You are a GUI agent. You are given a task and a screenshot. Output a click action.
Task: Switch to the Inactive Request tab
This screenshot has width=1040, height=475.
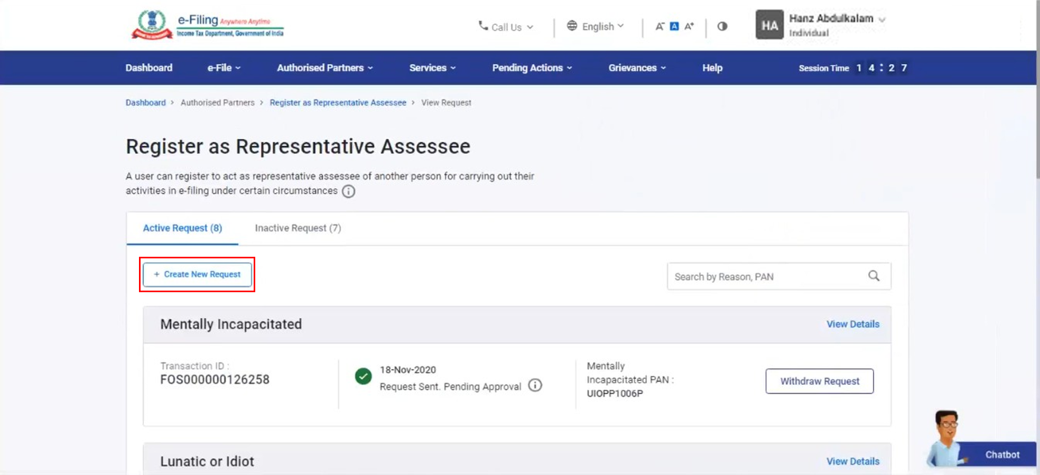click(x=298, y=228)
